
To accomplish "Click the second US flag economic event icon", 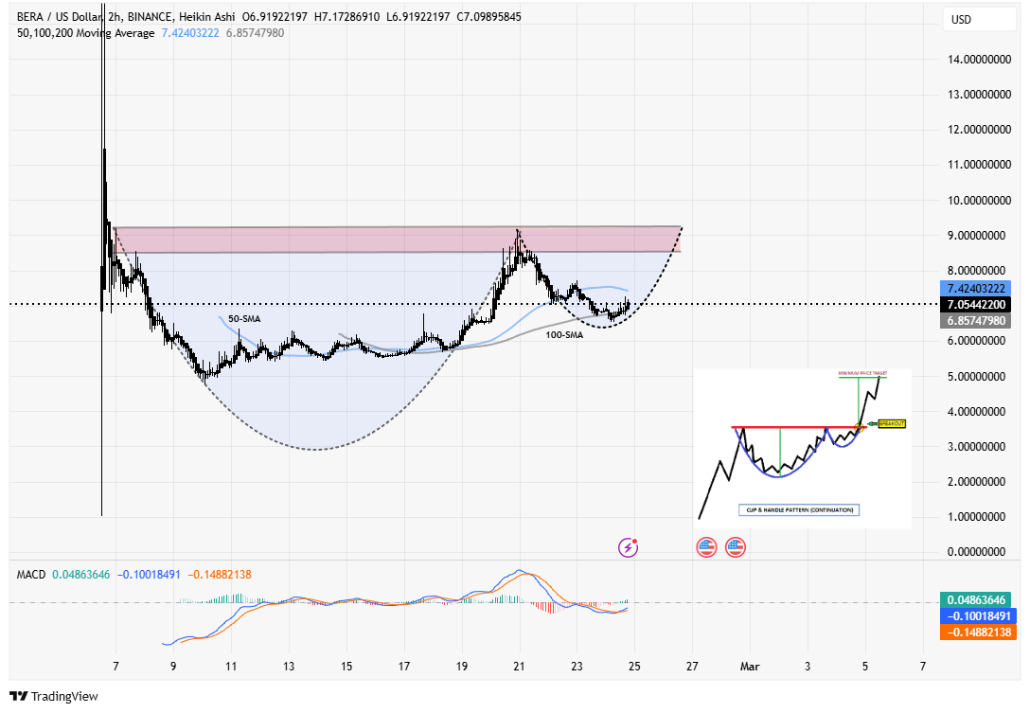I will coord(735,546).
